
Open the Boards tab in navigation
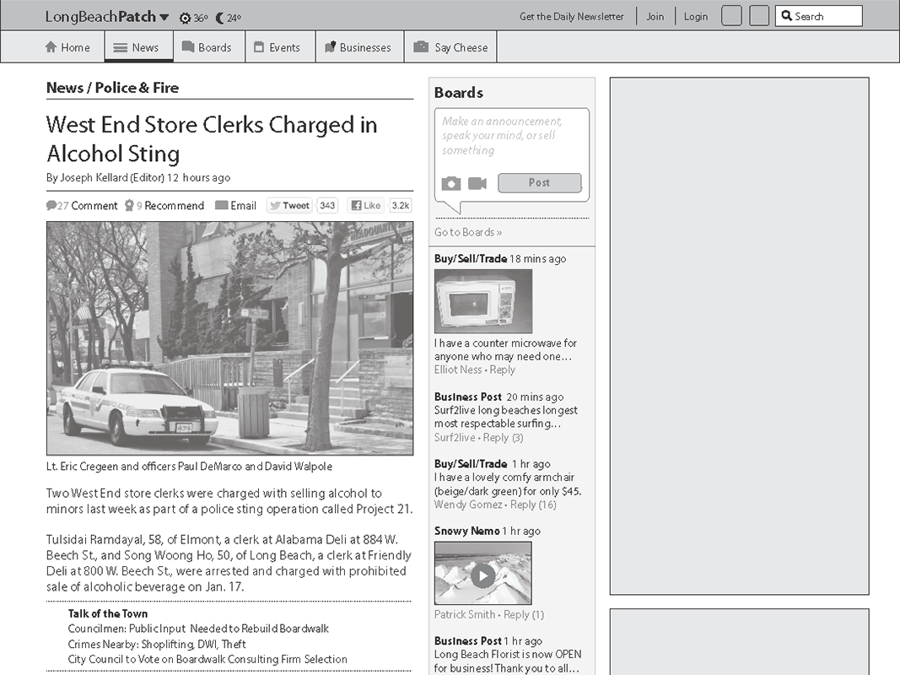coord(208,47)
